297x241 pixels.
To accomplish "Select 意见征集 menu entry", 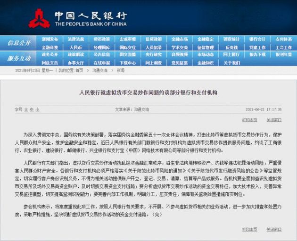I will [180, 63].
